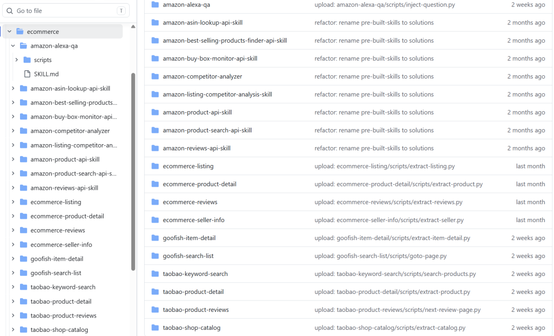Expand amazon-competitor-analyzer tree chevron
Viewport: 554px width, 336px height.
(13, 131)
